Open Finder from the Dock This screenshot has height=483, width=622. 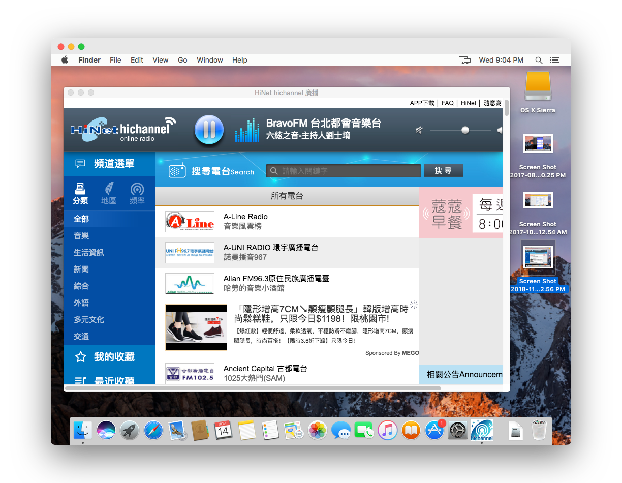tap(82, 431)
